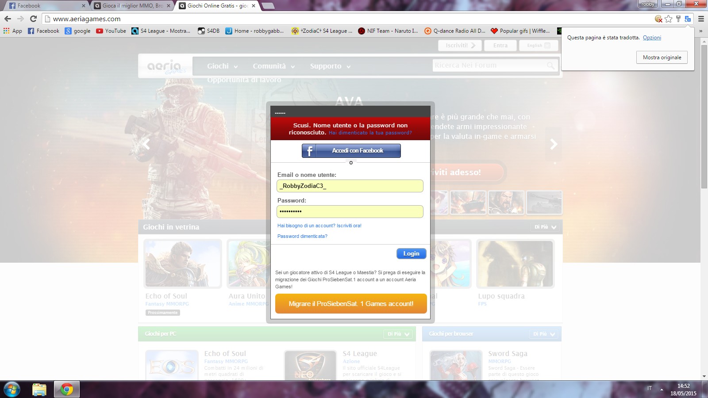Screen dimensions: 708x398
Task: Close the Gioca il miglior MMO tab
Action: point(168,6)
